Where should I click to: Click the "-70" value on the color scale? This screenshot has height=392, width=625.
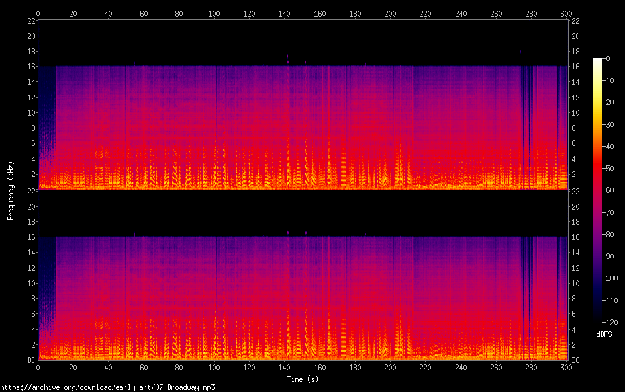coord(608,212)
